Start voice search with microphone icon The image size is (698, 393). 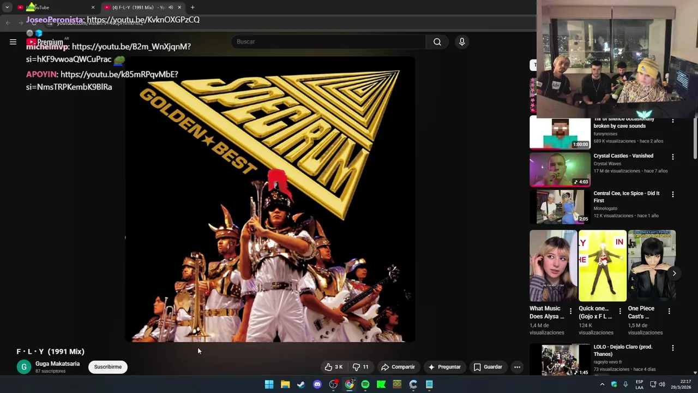coord(462,41)
